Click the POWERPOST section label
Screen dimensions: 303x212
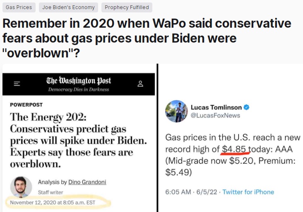pos(26,105)
